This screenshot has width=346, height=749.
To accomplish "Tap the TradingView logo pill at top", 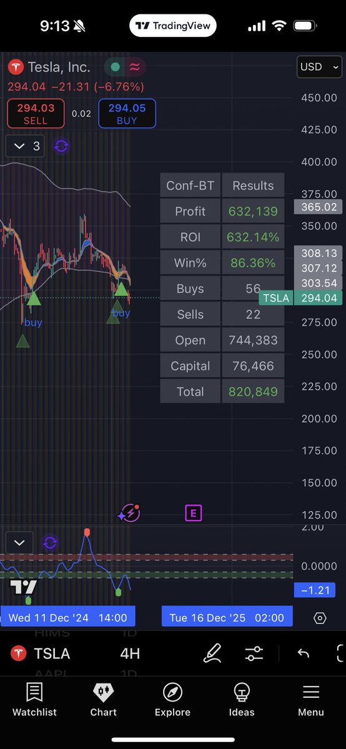I will click(174, 26).
